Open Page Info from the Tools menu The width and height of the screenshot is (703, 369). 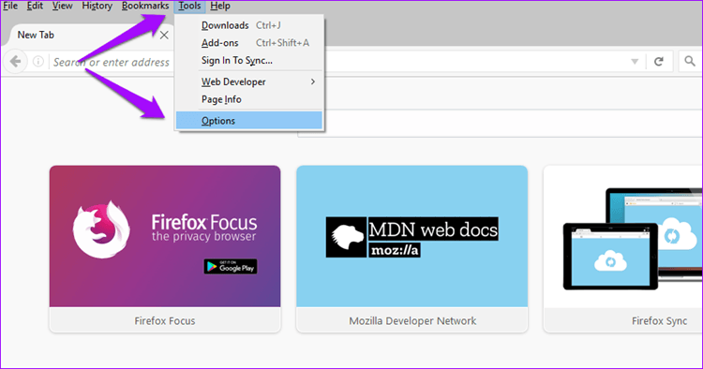pyautogui.click(x=248, y=99)
